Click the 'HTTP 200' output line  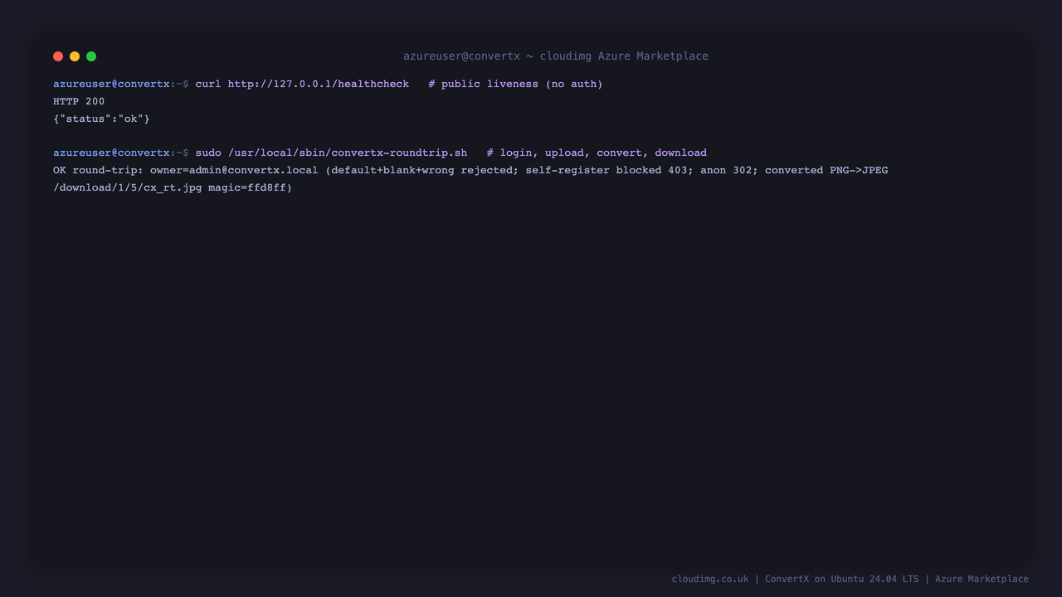(79, 101)
